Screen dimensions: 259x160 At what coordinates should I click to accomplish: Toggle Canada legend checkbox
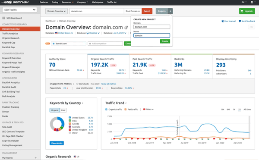70,123
